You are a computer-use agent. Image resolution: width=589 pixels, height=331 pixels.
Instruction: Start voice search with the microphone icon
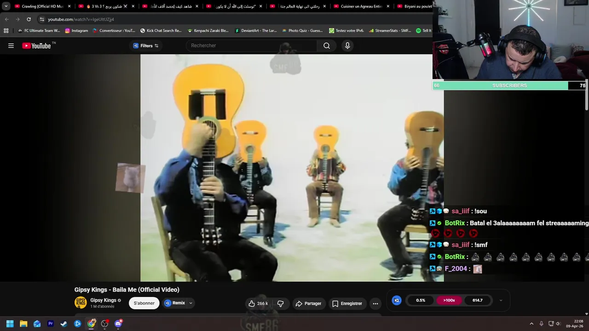click(x=347, y=46)
